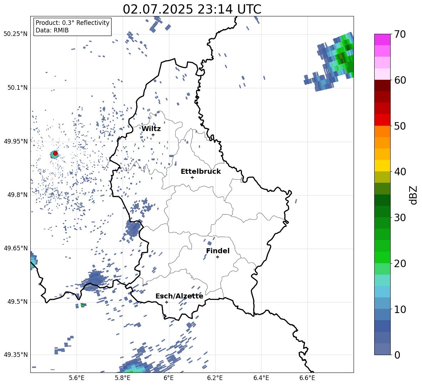This screenshot has height=385, width=422.
Task: Click the cross marker below Findel
Action: (217, 257)
